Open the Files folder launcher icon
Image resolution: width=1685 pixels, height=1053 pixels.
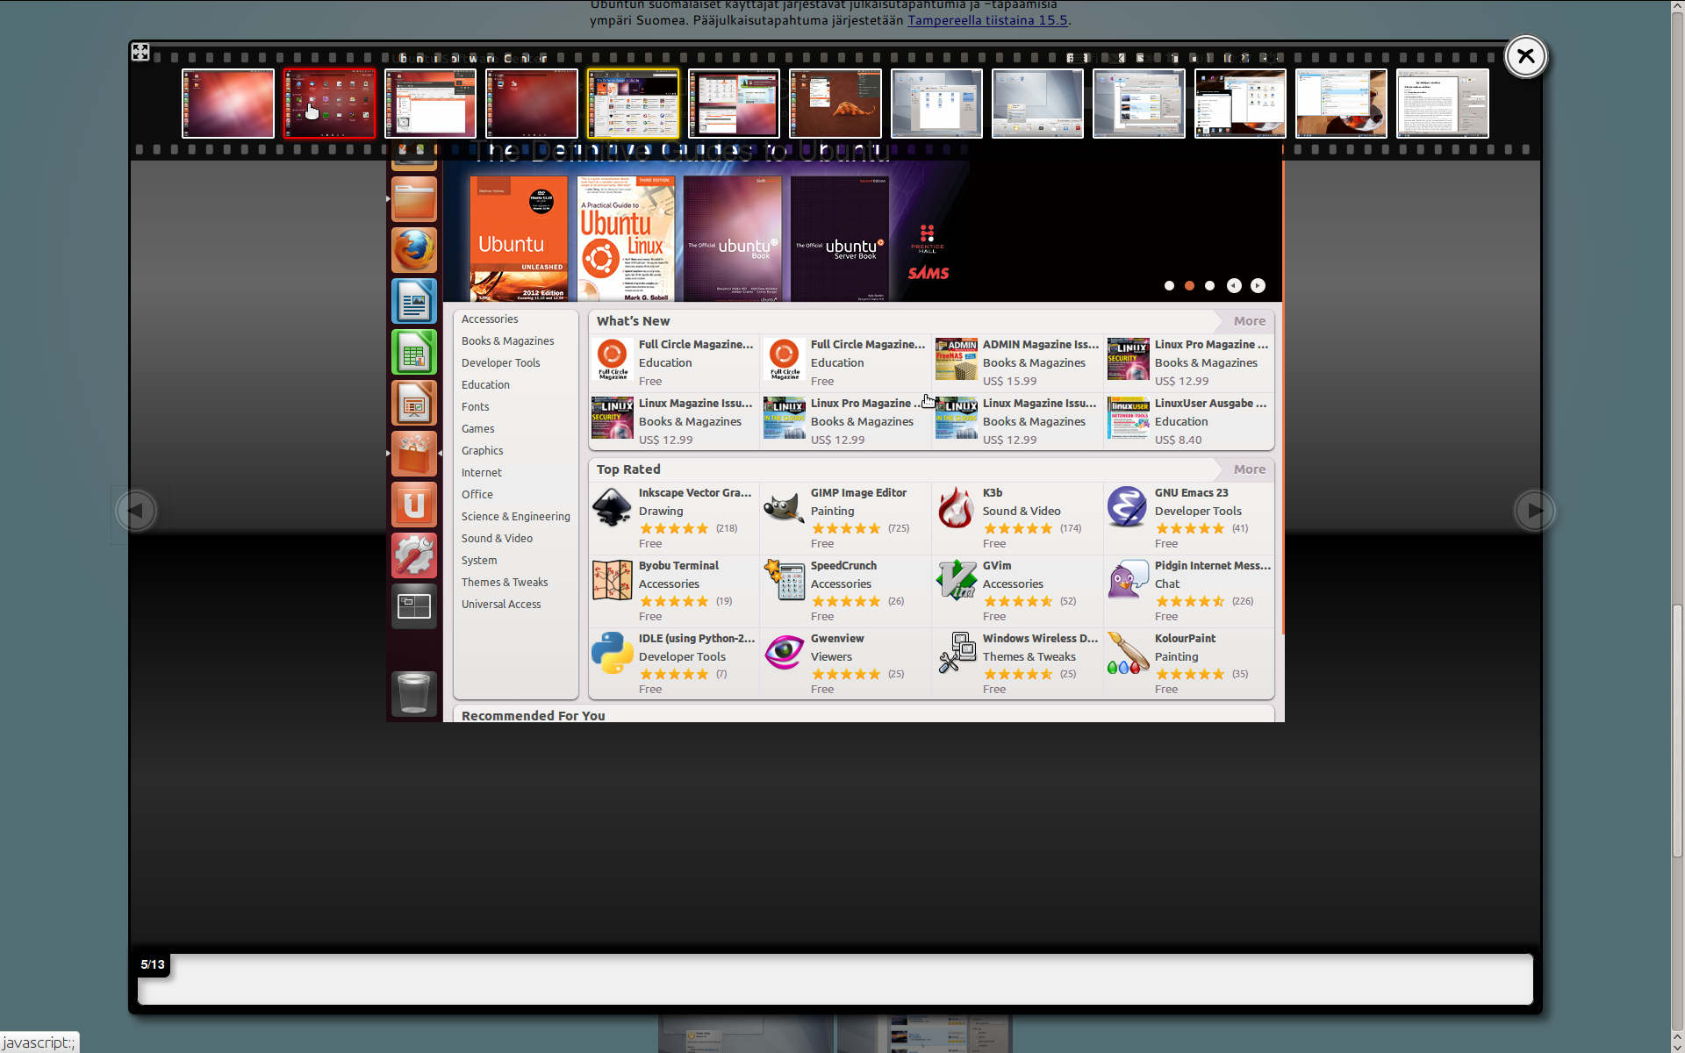[x=413, y=200]
